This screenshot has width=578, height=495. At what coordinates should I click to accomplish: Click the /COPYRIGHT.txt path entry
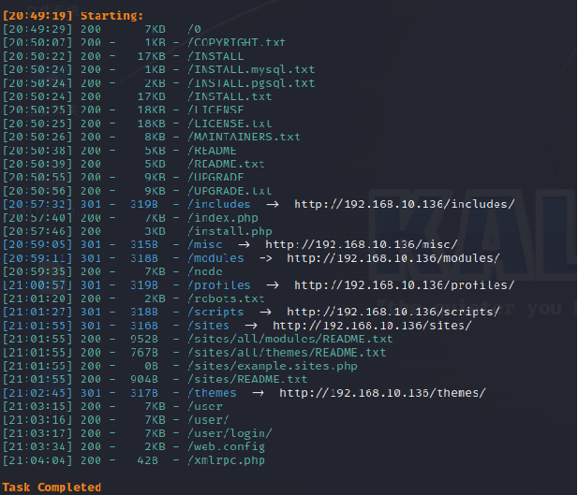tap(235, 43)
